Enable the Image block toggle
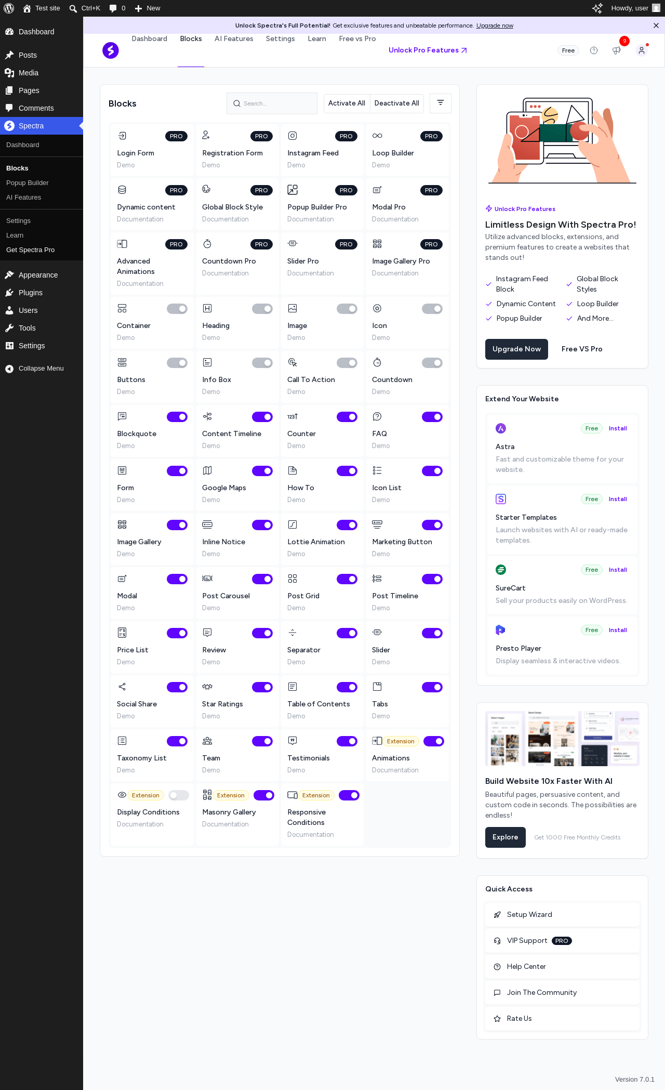The width and height of the screenshot is (665, 1090). (x=347, y=309)
